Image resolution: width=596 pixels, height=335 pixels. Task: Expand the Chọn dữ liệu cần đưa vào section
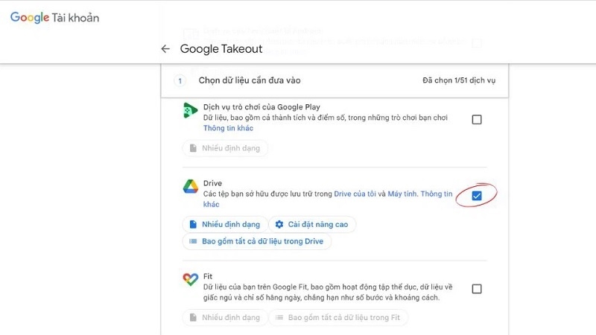coord(250,80)
